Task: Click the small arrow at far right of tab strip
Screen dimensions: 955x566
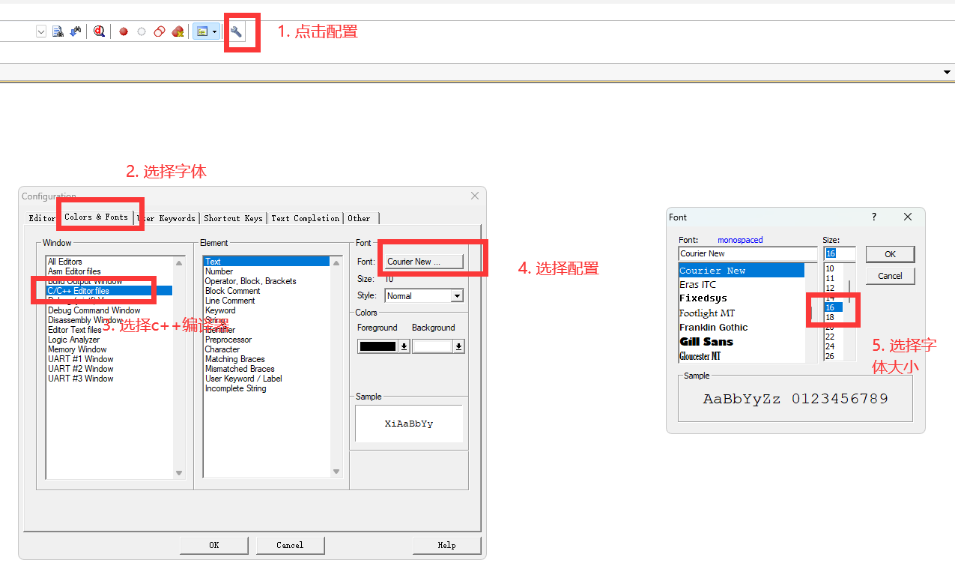Action: [x=948, y=72]
